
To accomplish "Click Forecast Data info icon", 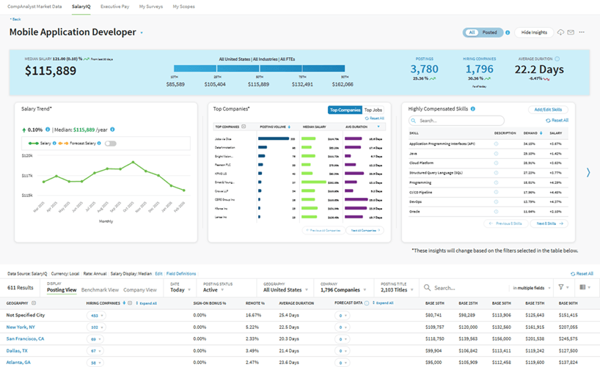I will [x=367, y=303].
